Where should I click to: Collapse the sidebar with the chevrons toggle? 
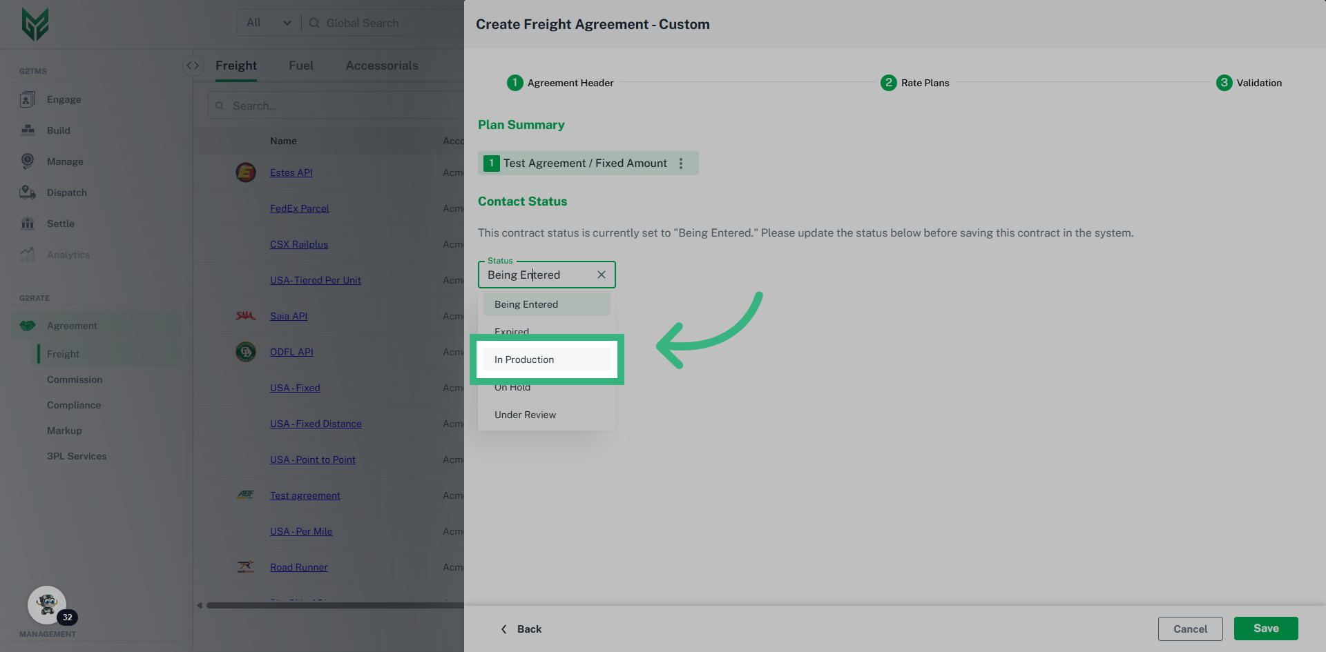coord(193,66)
